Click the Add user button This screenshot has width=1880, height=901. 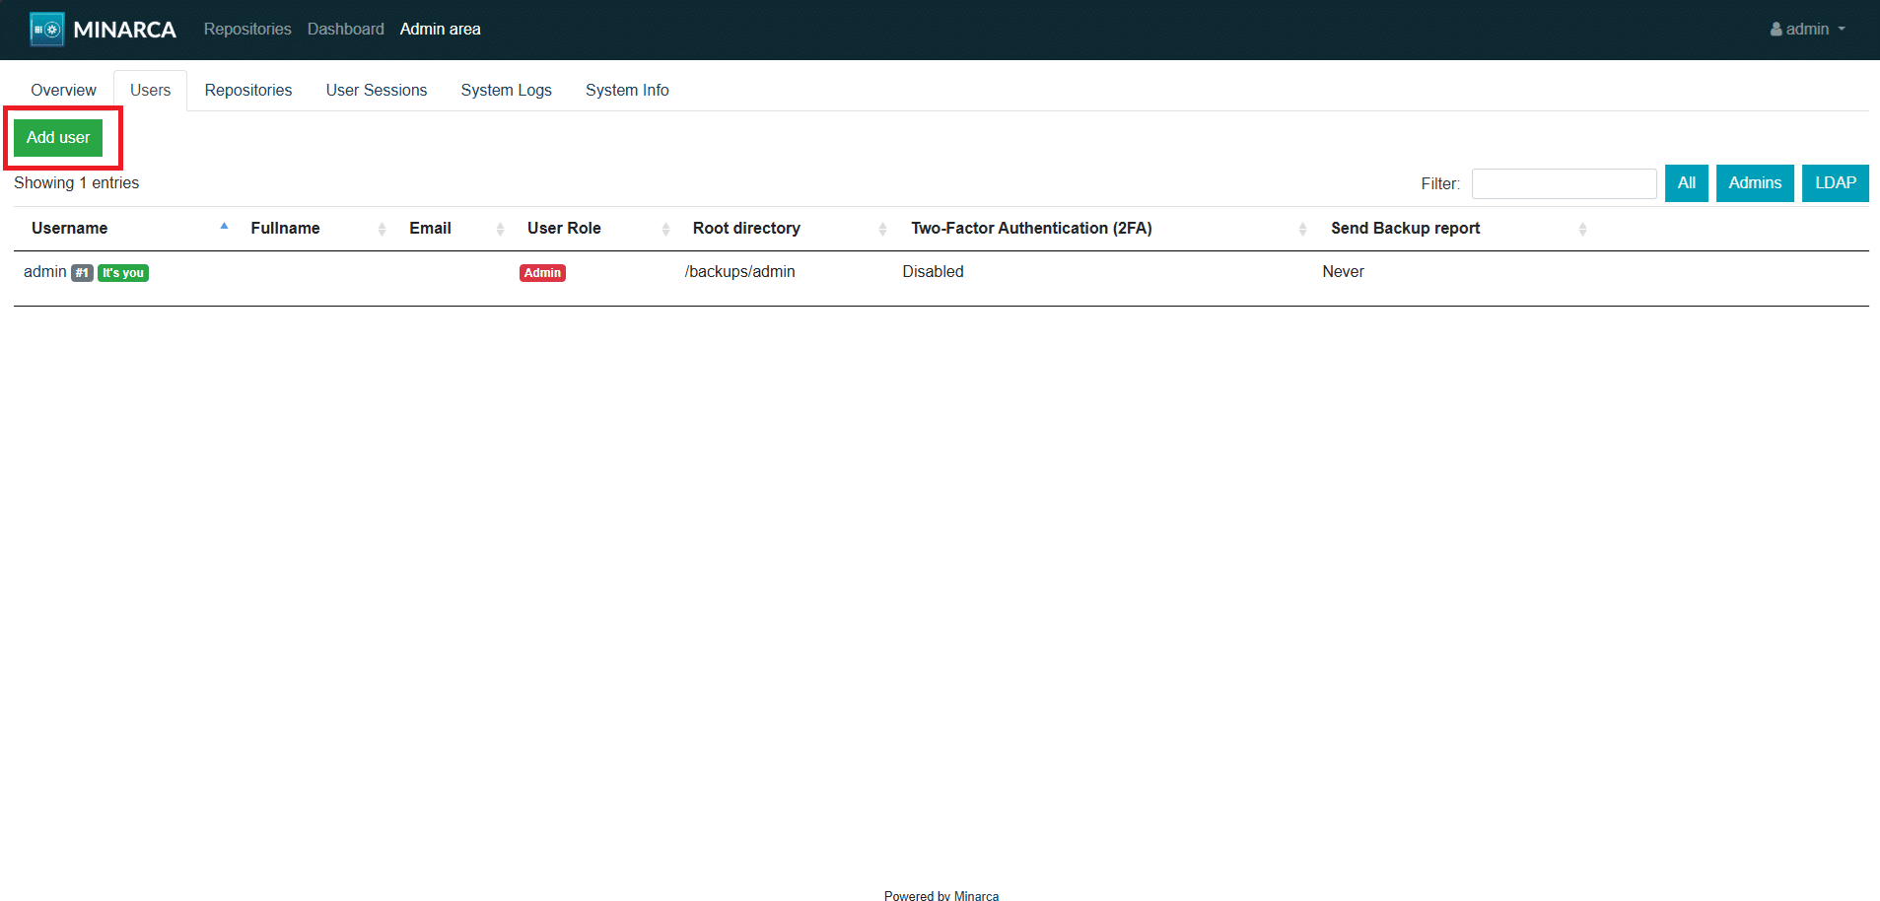[x=58, y=138]
